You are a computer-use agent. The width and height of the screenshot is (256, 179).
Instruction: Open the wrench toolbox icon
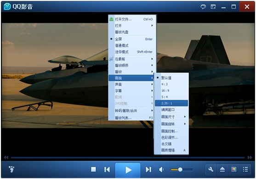coord(211,169)
